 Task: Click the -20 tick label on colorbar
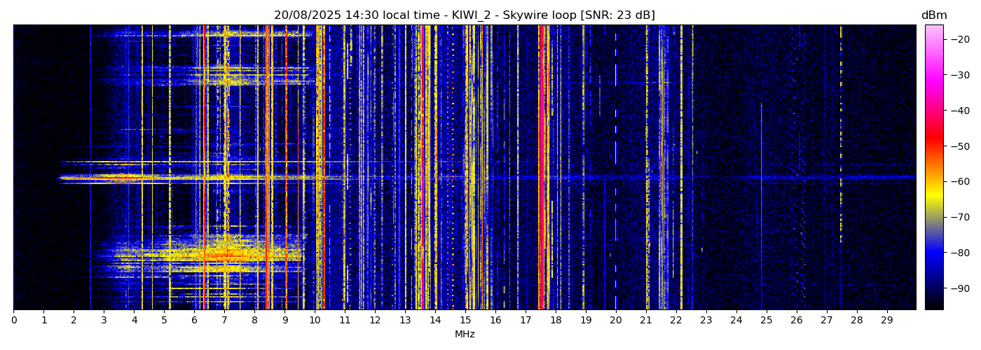(x=957, y=39)
